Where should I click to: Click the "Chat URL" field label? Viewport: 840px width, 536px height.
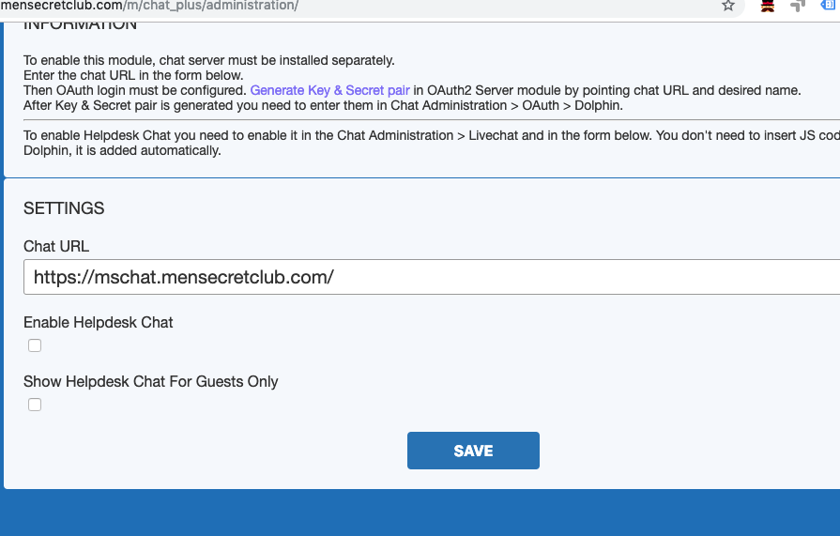56,246
